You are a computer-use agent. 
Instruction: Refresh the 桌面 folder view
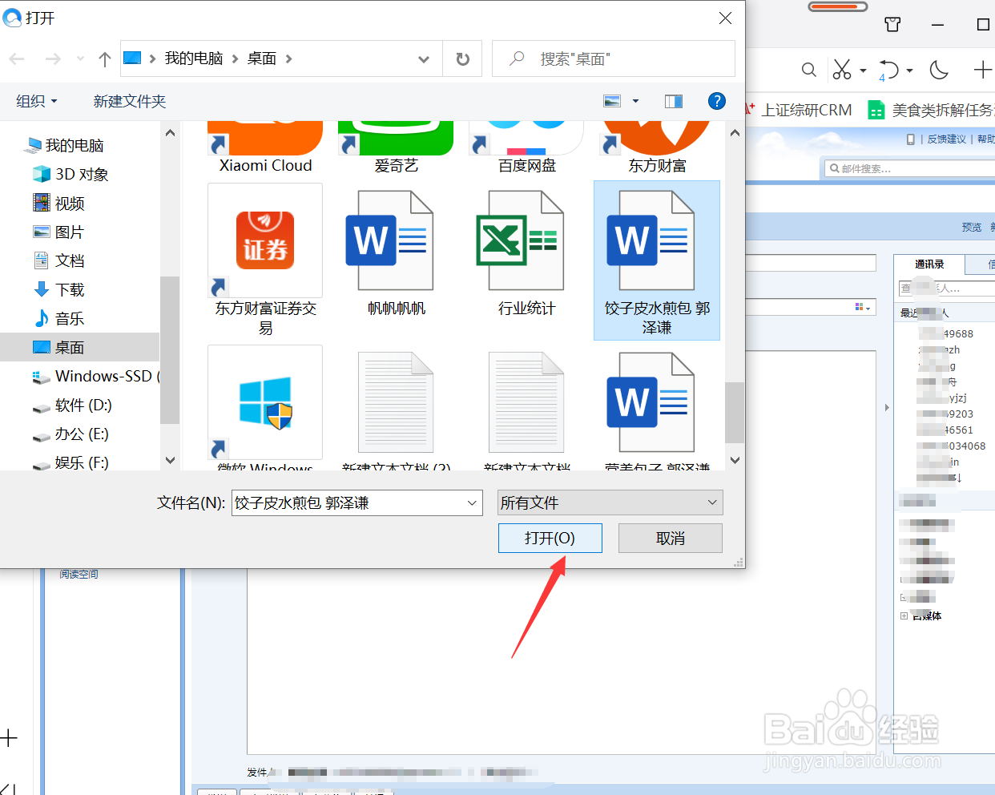(462, 59)
